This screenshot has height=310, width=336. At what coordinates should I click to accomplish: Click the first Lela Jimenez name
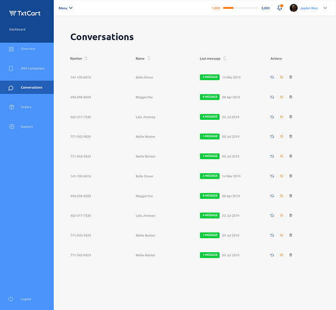(145, 117)
